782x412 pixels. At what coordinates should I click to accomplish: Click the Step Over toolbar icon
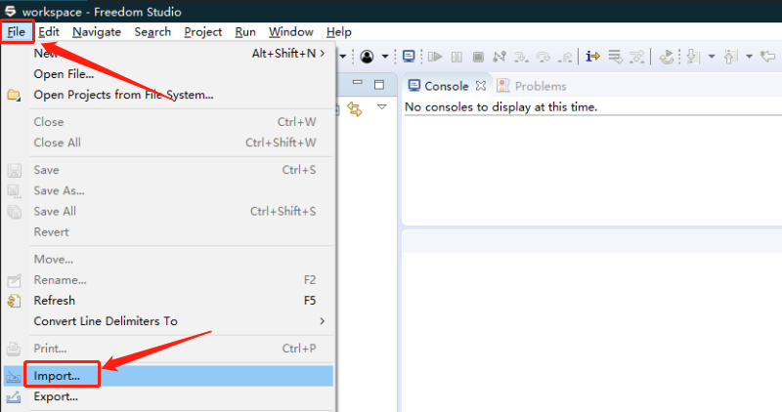[543, 57]
